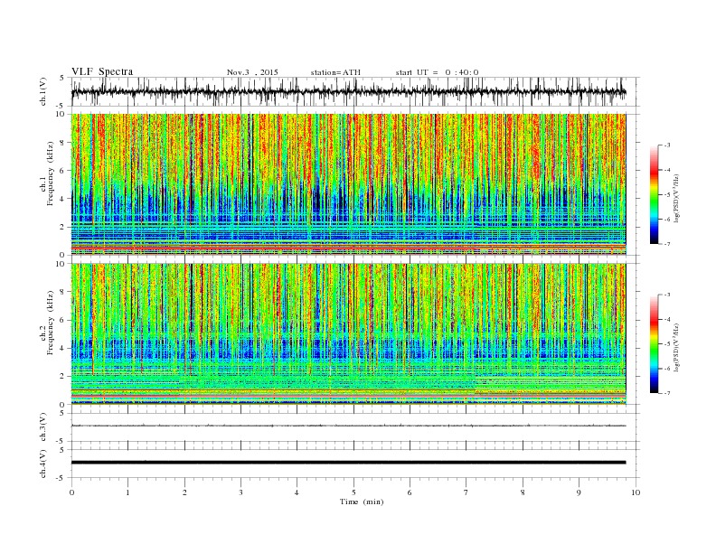Click the ch.1 PSD color bar
This screenshot has height=553, width=716.
[x=654, y=195]
